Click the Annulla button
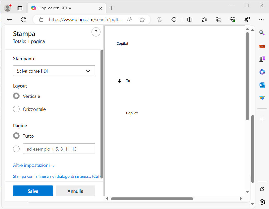The width and height of the screenshot is (269, 209). tap(75, 191)
